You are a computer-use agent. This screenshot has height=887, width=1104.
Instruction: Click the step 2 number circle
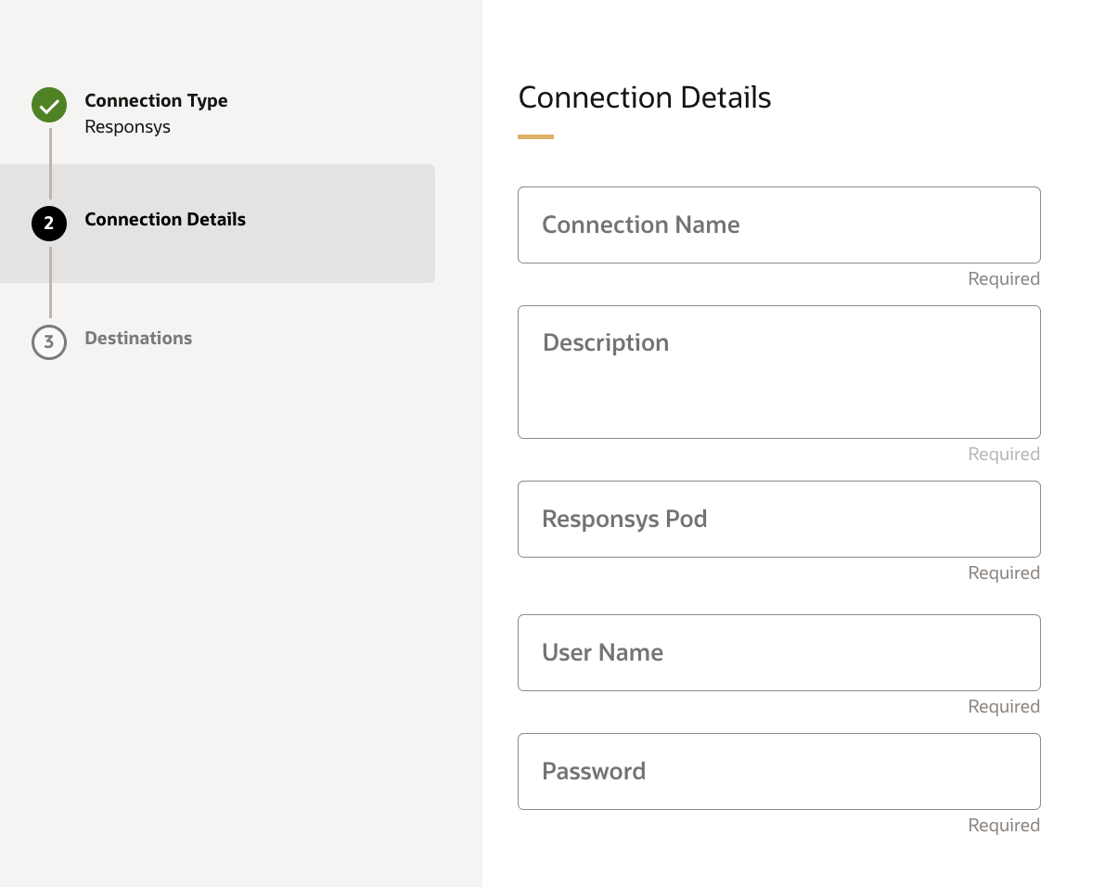(x=49, y=224)
